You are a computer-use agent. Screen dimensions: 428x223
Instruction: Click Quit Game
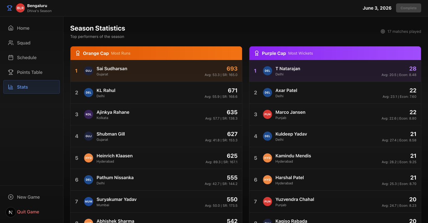tap(28, 212)
